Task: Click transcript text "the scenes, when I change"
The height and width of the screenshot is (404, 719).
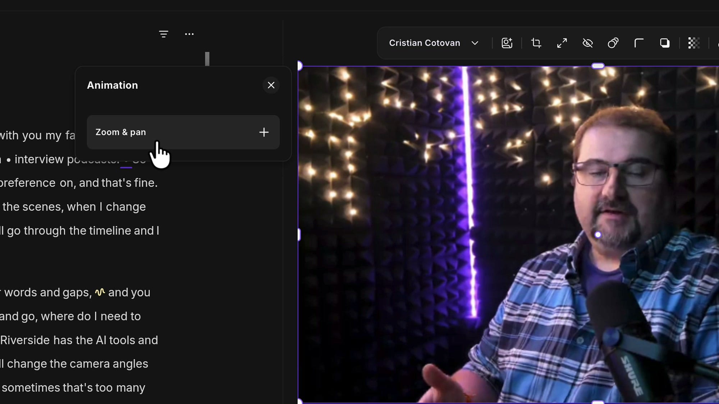Action: (74, 207)
